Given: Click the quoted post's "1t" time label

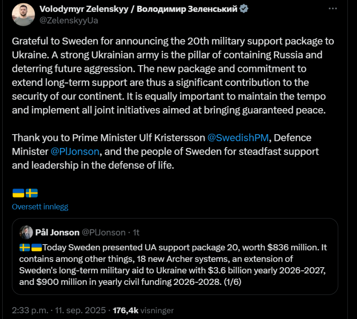Looking at the screenshot, I should coord(136,232).
